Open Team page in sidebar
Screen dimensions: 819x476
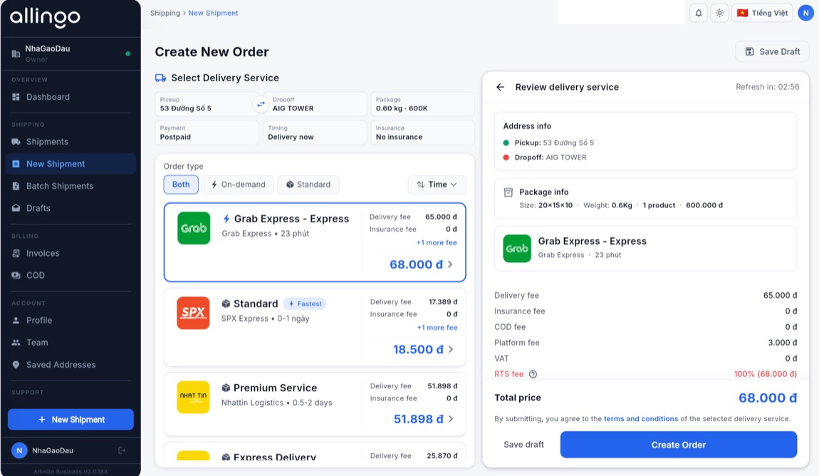(71, 343)
